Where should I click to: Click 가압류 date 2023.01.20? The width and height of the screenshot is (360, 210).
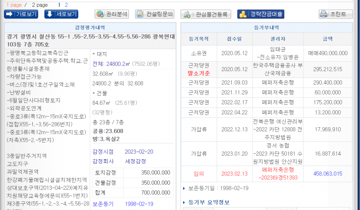pyautogui.click(x=234, y=154)
